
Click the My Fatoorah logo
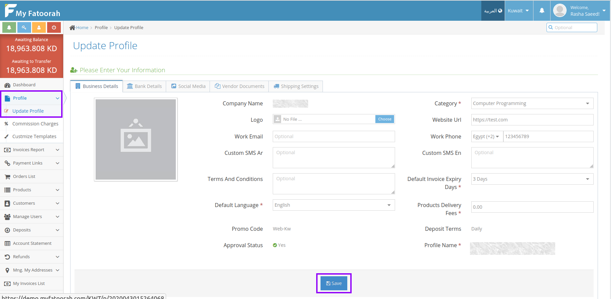[32, 11]
